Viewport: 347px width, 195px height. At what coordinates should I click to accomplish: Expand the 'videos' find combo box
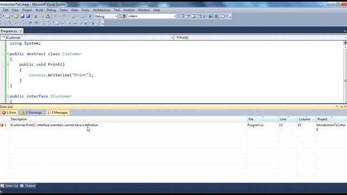175,16
